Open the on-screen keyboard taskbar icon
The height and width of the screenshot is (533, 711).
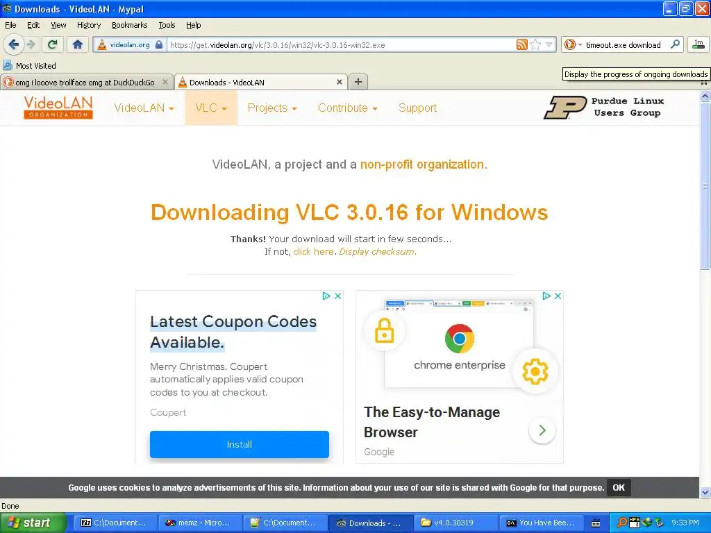click(x=596, y=523)
